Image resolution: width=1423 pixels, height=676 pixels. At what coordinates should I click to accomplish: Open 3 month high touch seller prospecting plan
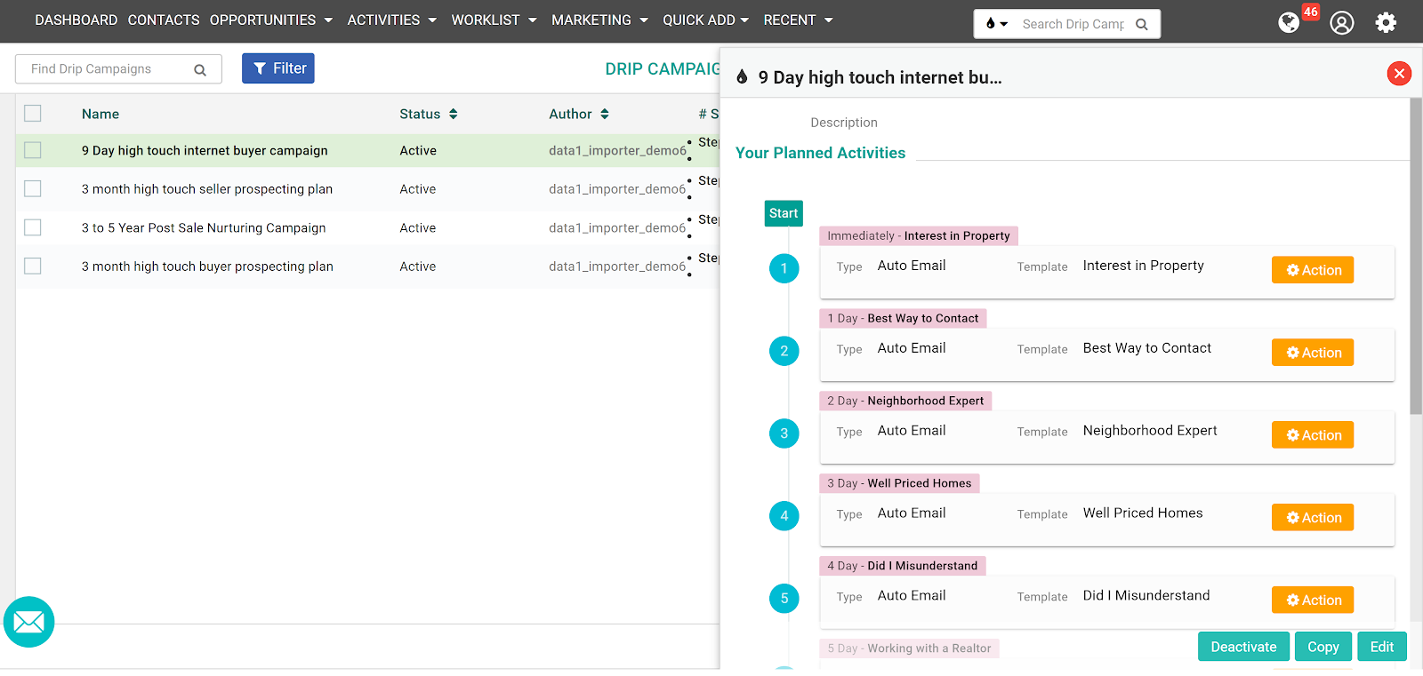[207, 188]
